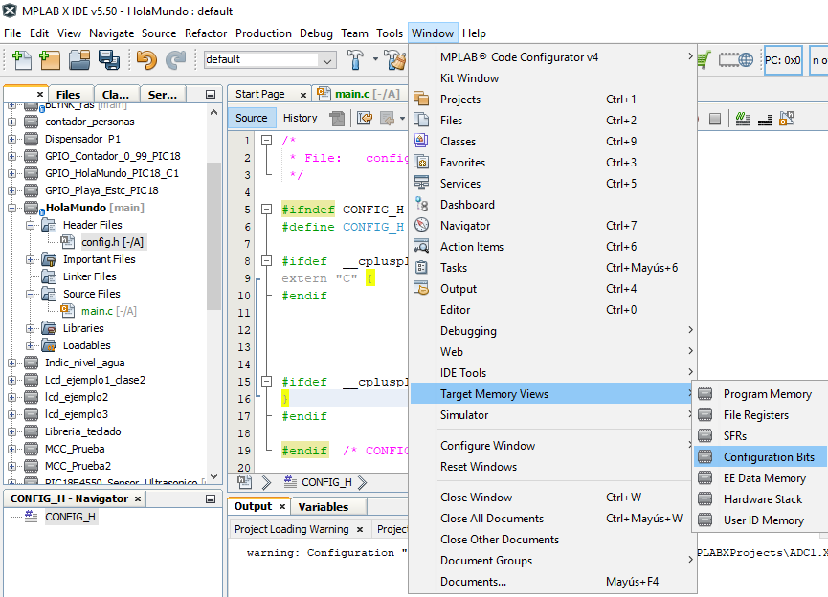Choose Reset Windows menu entry
The height and width of the screenshot is (597, 828).
tap(553, 467)
